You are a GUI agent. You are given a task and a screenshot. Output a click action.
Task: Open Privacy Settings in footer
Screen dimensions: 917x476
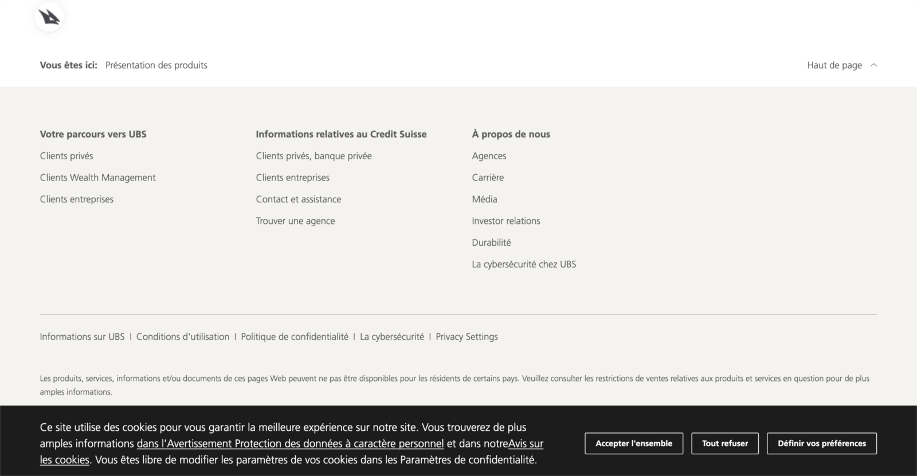click(x=467, y=337)
